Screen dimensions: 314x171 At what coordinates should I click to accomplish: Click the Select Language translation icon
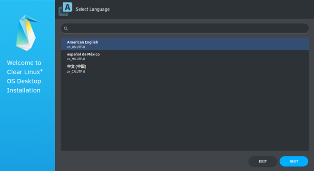point(65,9)
